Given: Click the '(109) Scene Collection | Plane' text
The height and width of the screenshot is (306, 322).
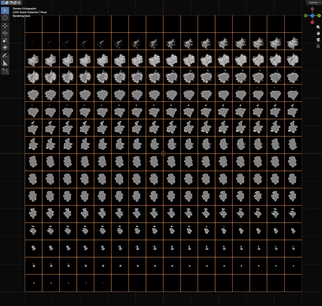Looking at the screenshot, I should (x=30, y=12).
